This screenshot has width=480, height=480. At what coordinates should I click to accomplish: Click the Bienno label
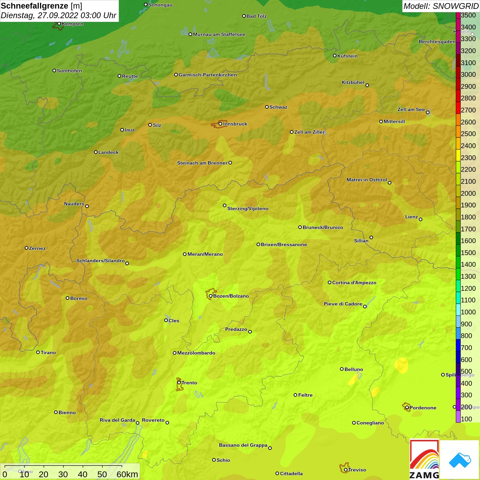pos(67,412)
